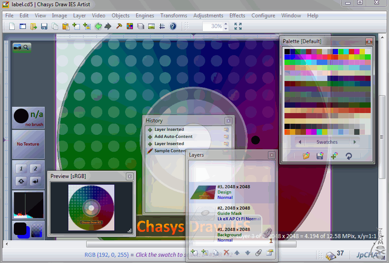
Task: Open layer properties icon in Layers panel
Action: point(269,253)
